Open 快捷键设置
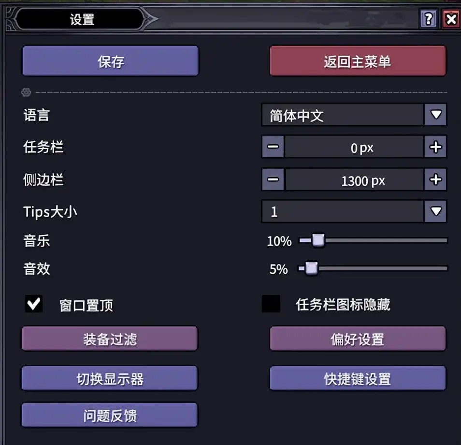The height and width of the screenshot is (445, 461). pos(358,378)
